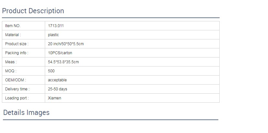Image resolution: width=268 pixels, height=133 pixels.
Task: Click the plastic material value
Action: (53, 35)
